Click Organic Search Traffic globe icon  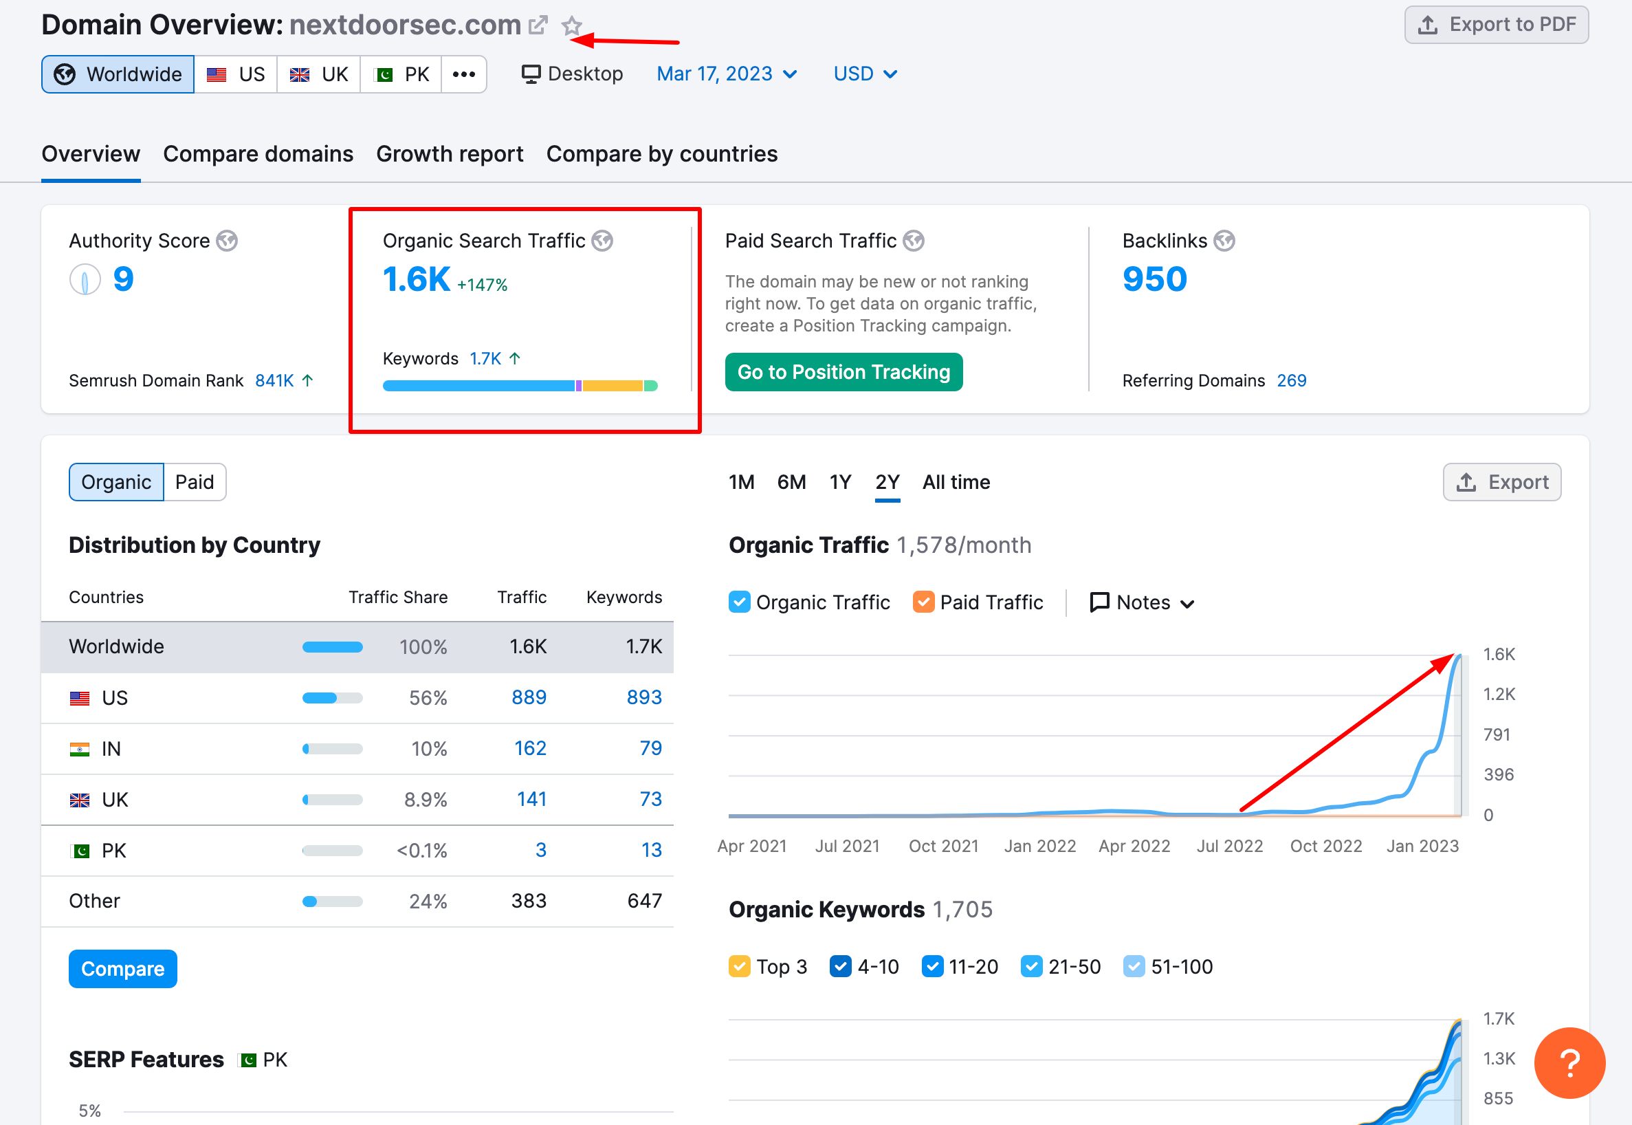pyautogui.click(x=602, y=241)
